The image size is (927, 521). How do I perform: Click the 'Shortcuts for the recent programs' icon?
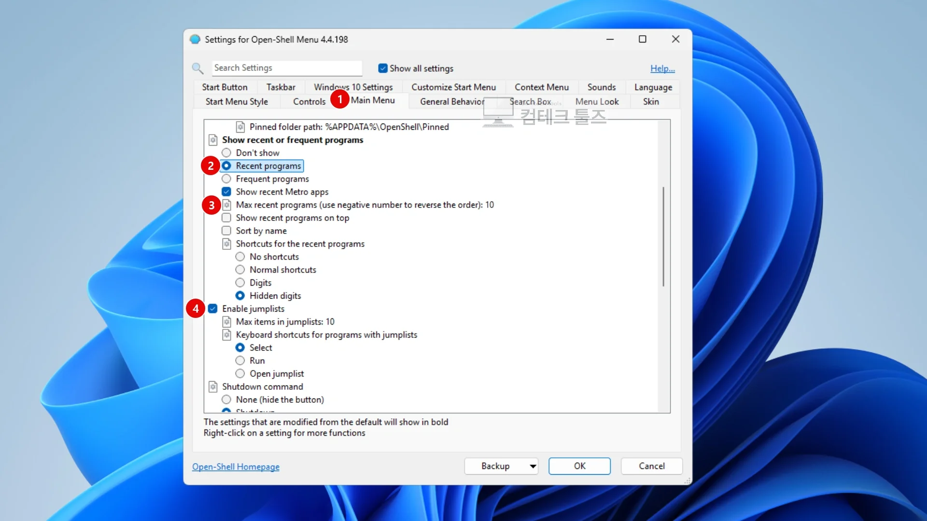[x=227, y=244]
